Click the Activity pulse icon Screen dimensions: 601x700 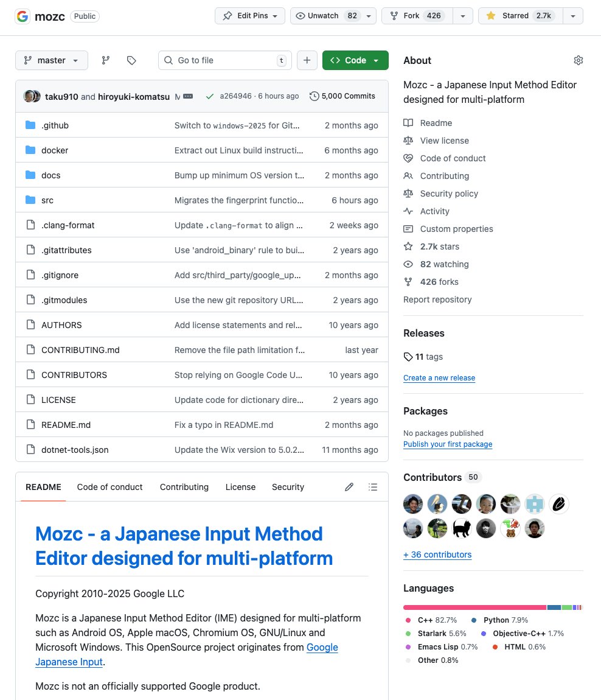click(408, 211)
